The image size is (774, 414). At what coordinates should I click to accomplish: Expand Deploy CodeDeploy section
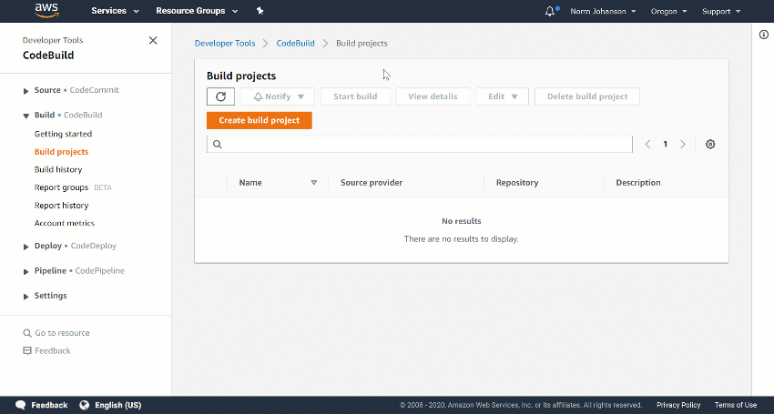[x=26, y=247]
